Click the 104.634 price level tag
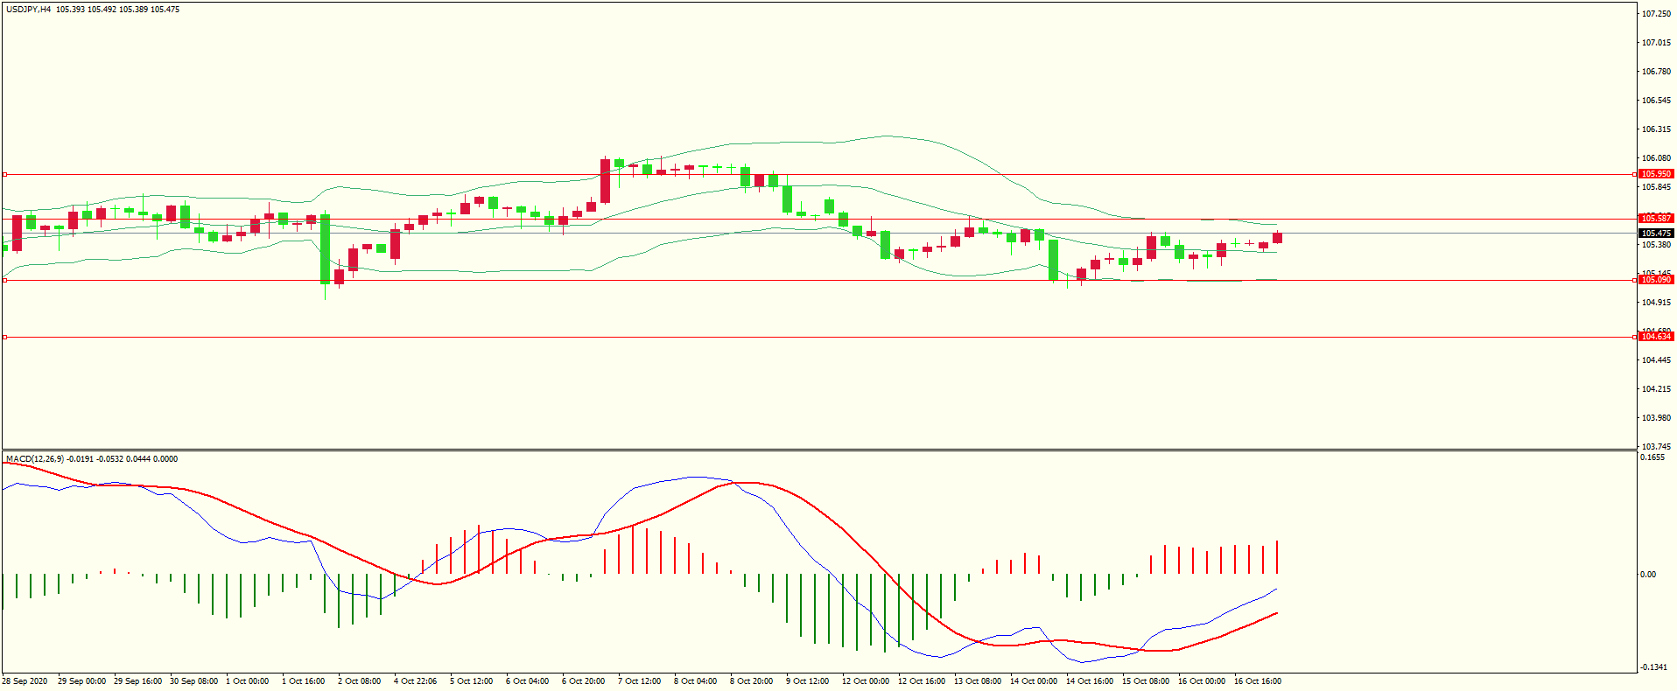 point(1655,337)
